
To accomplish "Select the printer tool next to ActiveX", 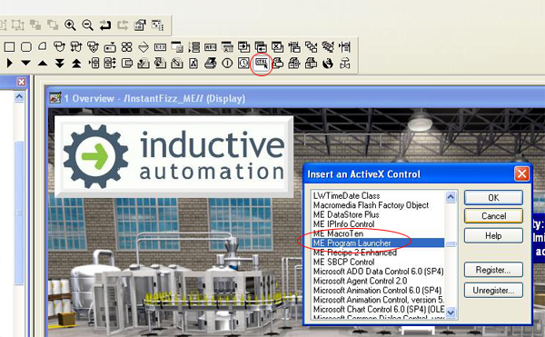I will 278,64.
